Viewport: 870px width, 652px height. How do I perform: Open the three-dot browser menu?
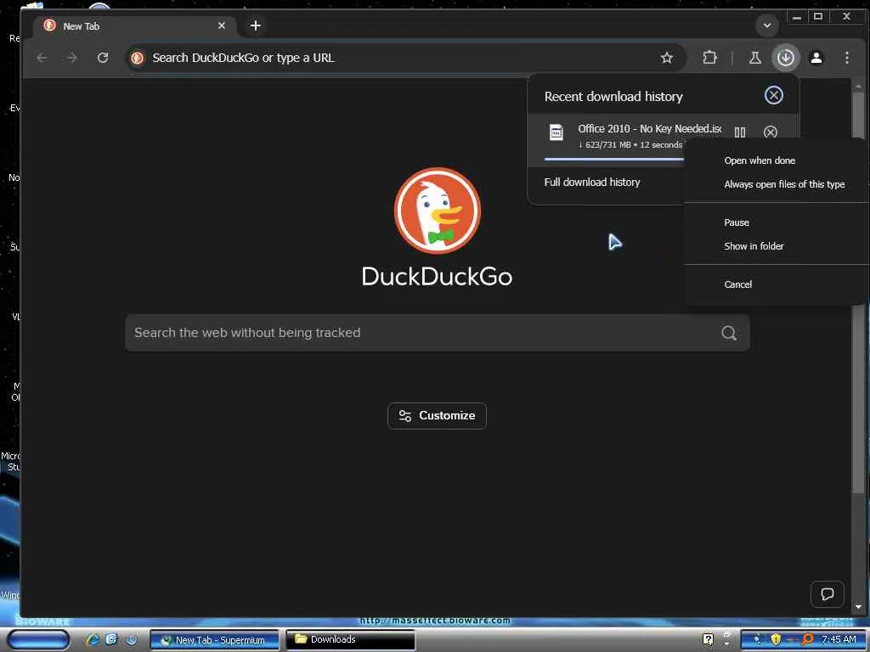click(x=847, y=58)
